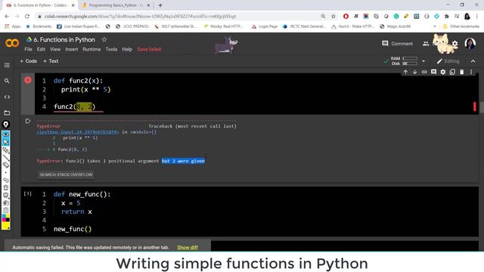Image resolution: width=484 pixels, height=272 pixels.
Task: Pick the CMYK color palette swatch
Action: point(6,218)
